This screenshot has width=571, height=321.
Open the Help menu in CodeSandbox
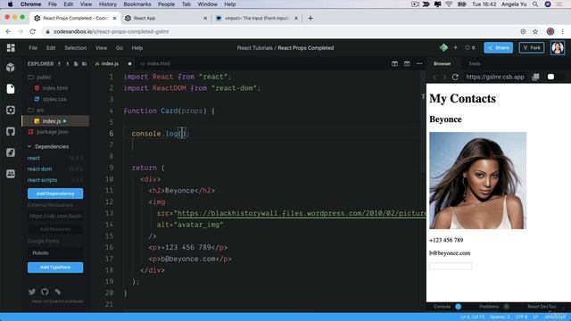click(x=137, y=47)
